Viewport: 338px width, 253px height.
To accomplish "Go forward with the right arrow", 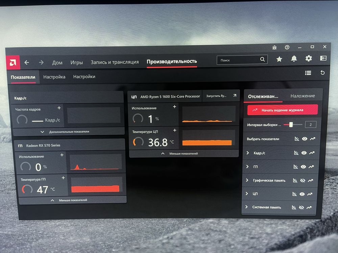I will point(41,62).
